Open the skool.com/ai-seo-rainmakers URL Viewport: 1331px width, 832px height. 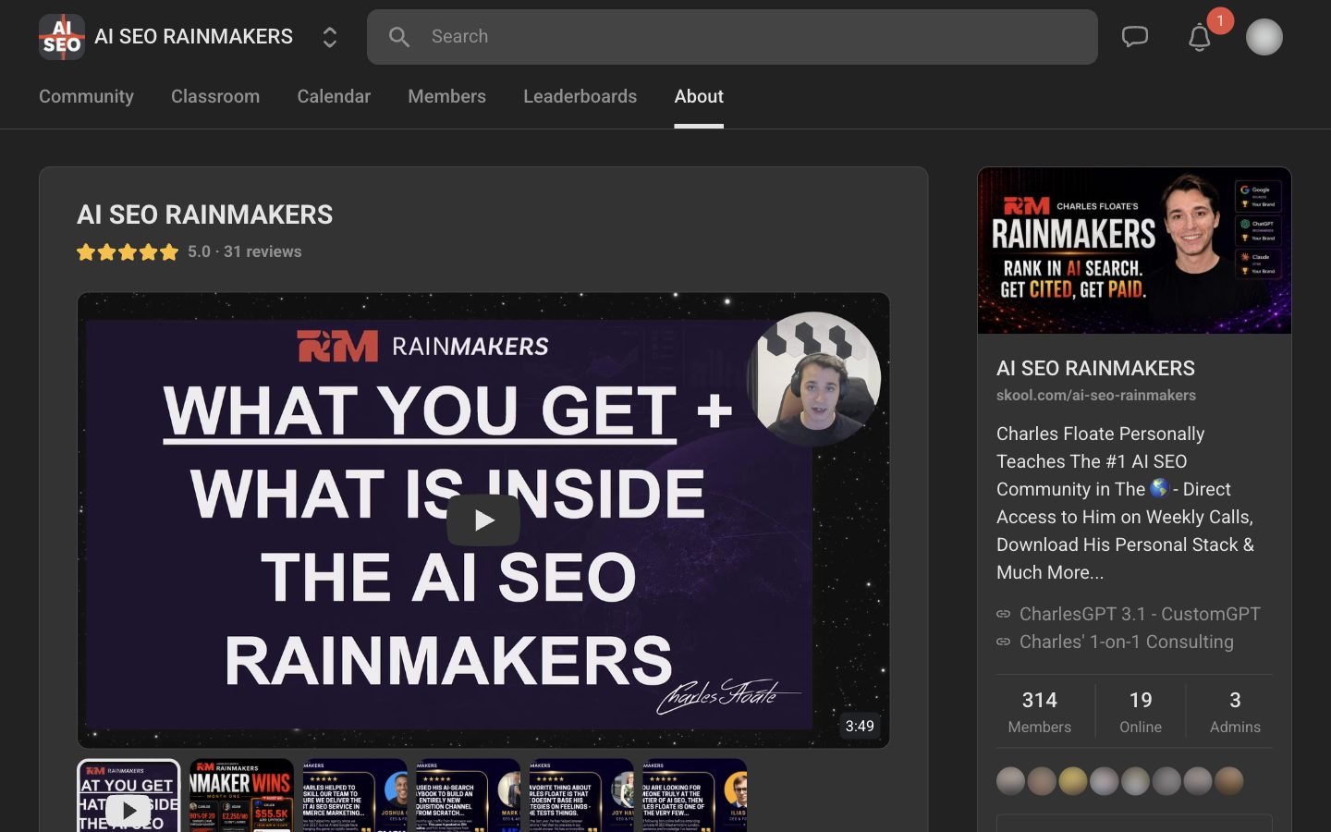tap(1095, 395)
